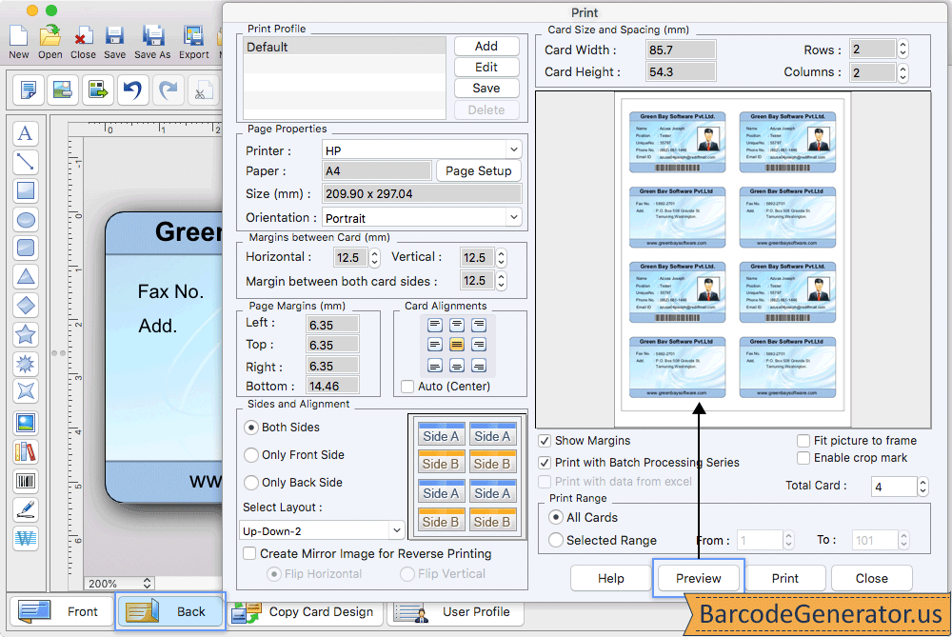Select the Diamond shape tool
The image size is (952, 637).
(x=26, y=306)
